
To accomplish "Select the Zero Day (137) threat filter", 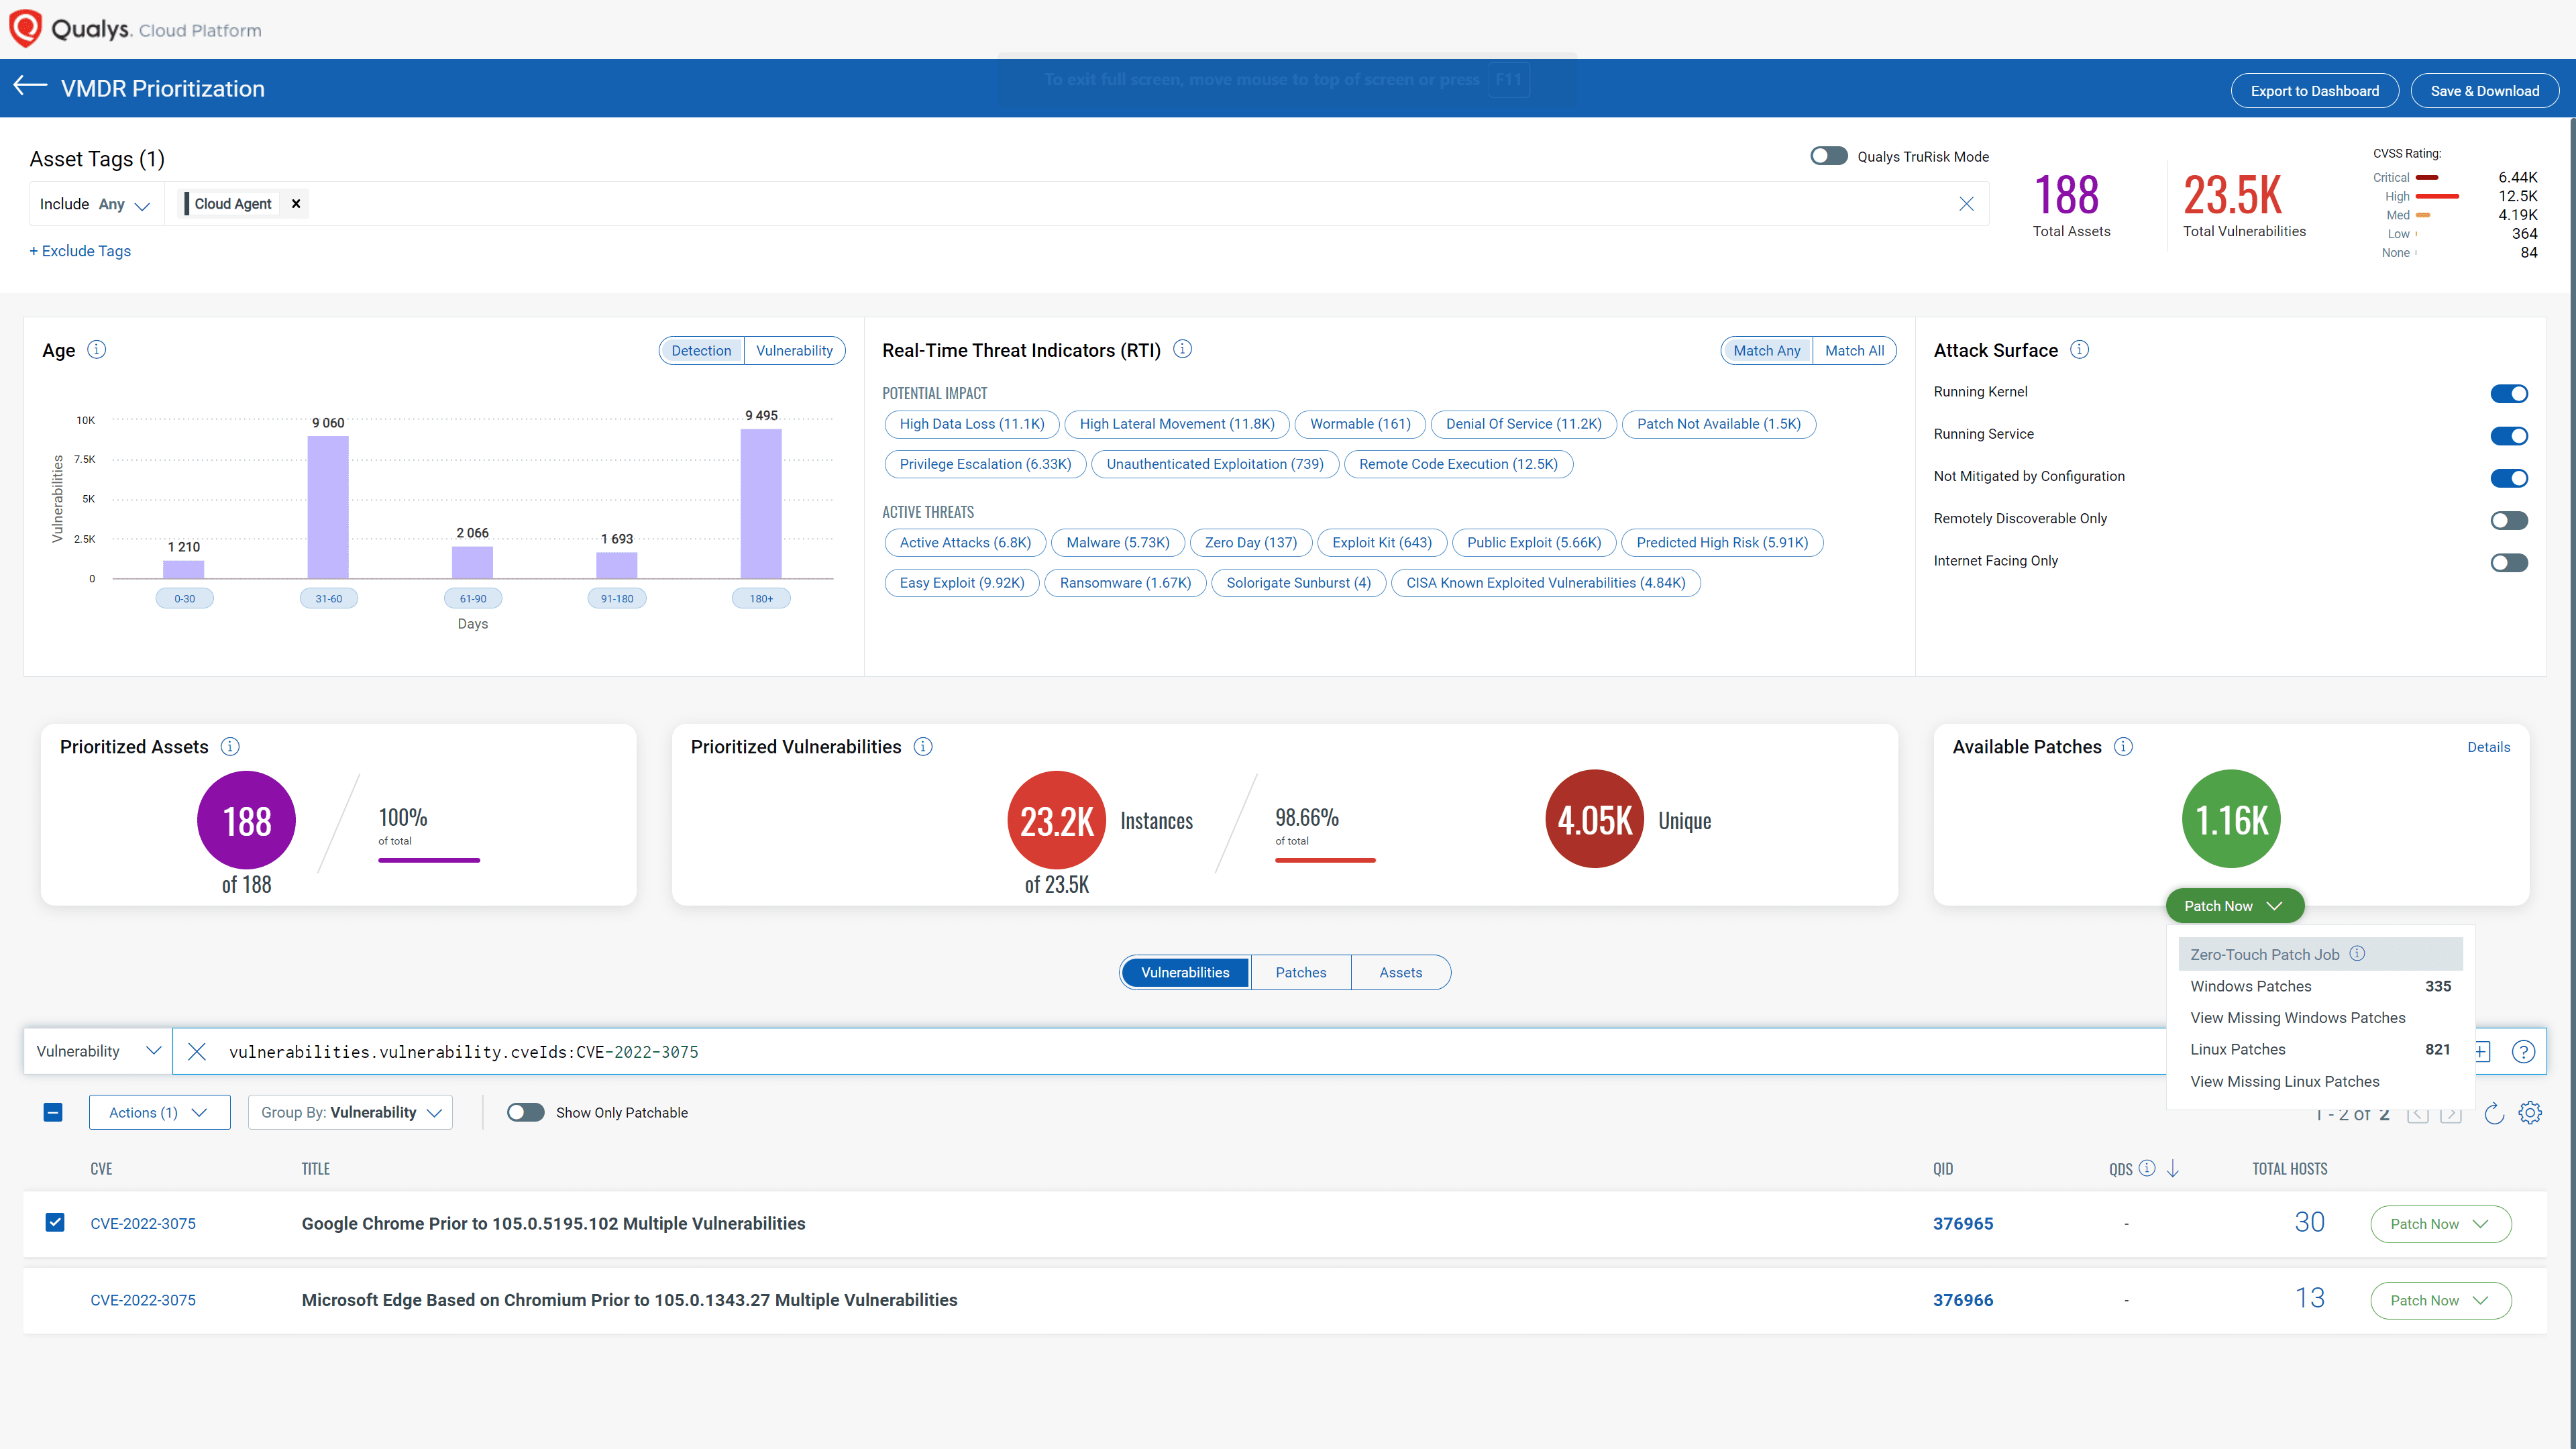I will (1251, 542).
